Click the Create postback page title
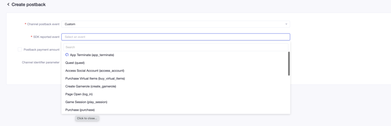391x126 pixels. 29,4
